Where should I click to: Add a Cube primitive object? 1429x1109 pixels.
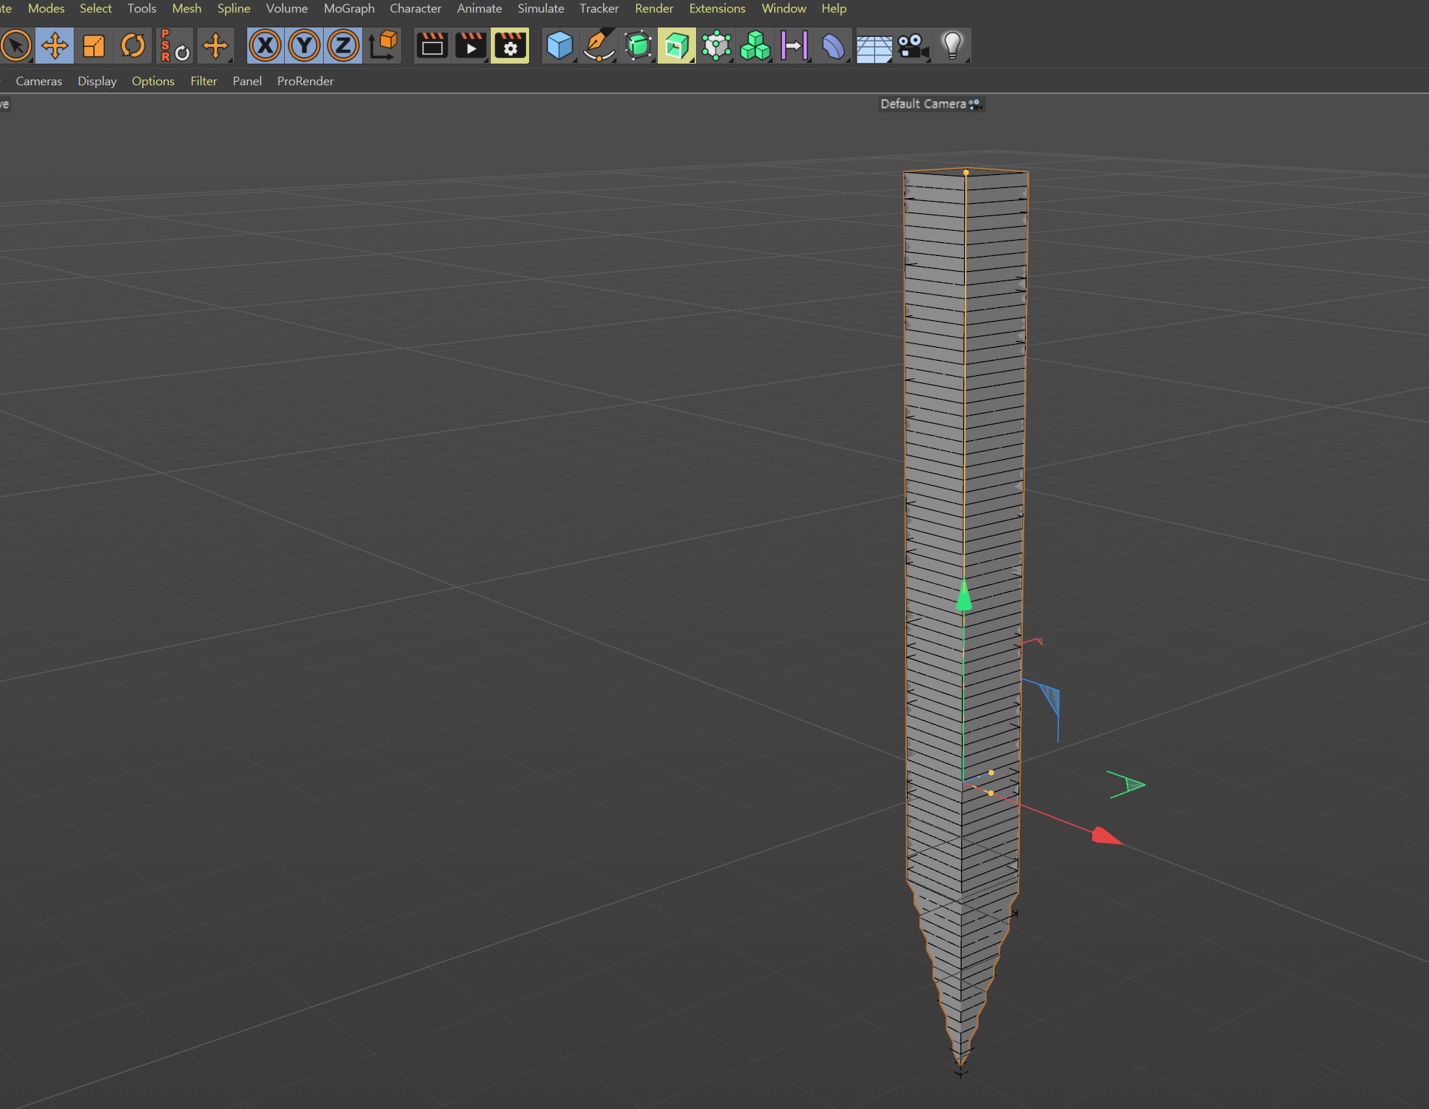click(559, 46)
